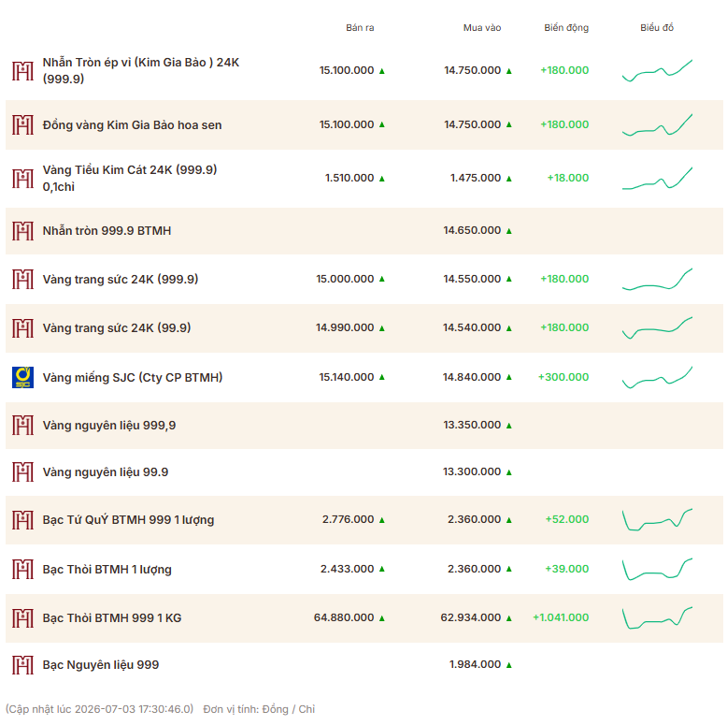Viewport: 727px width, 725px height.
Task: Click the logo beside Nhẫn tròn 999.9 BTMH
Action: [x=22, y=231]
